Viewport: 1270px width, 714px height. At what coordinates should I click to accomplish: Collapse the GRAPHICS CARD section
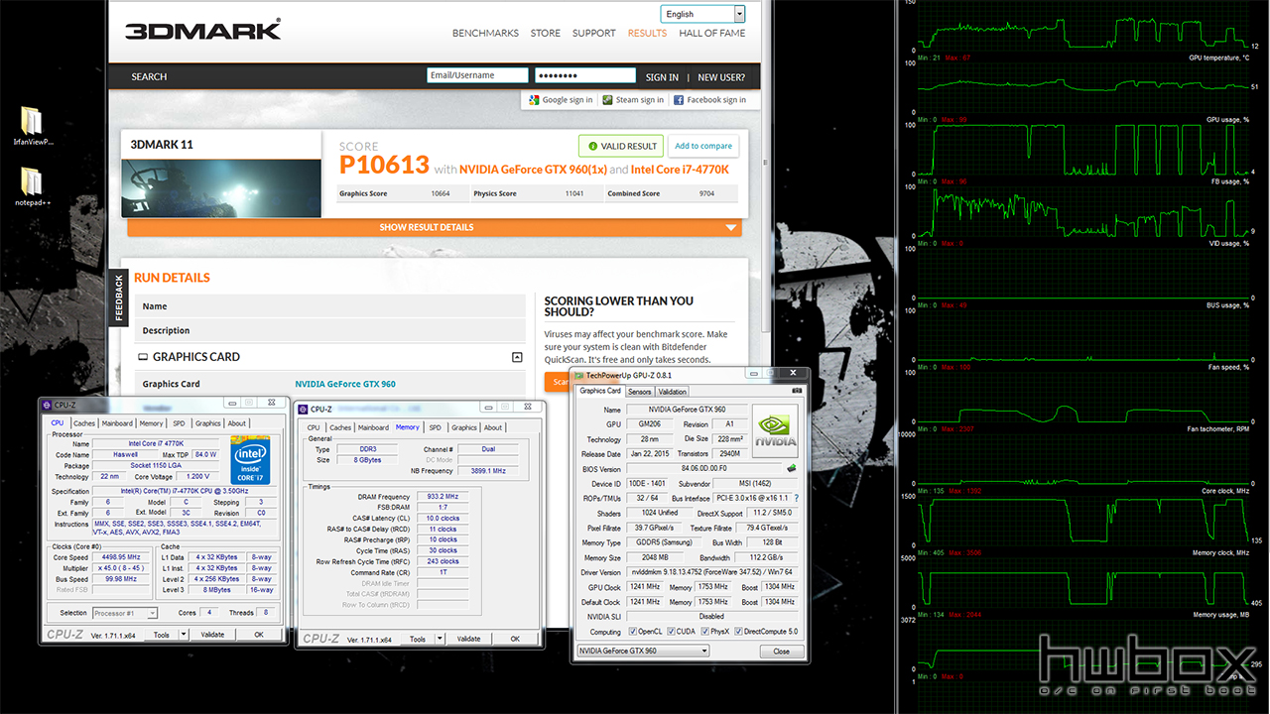tap(517, 357)
